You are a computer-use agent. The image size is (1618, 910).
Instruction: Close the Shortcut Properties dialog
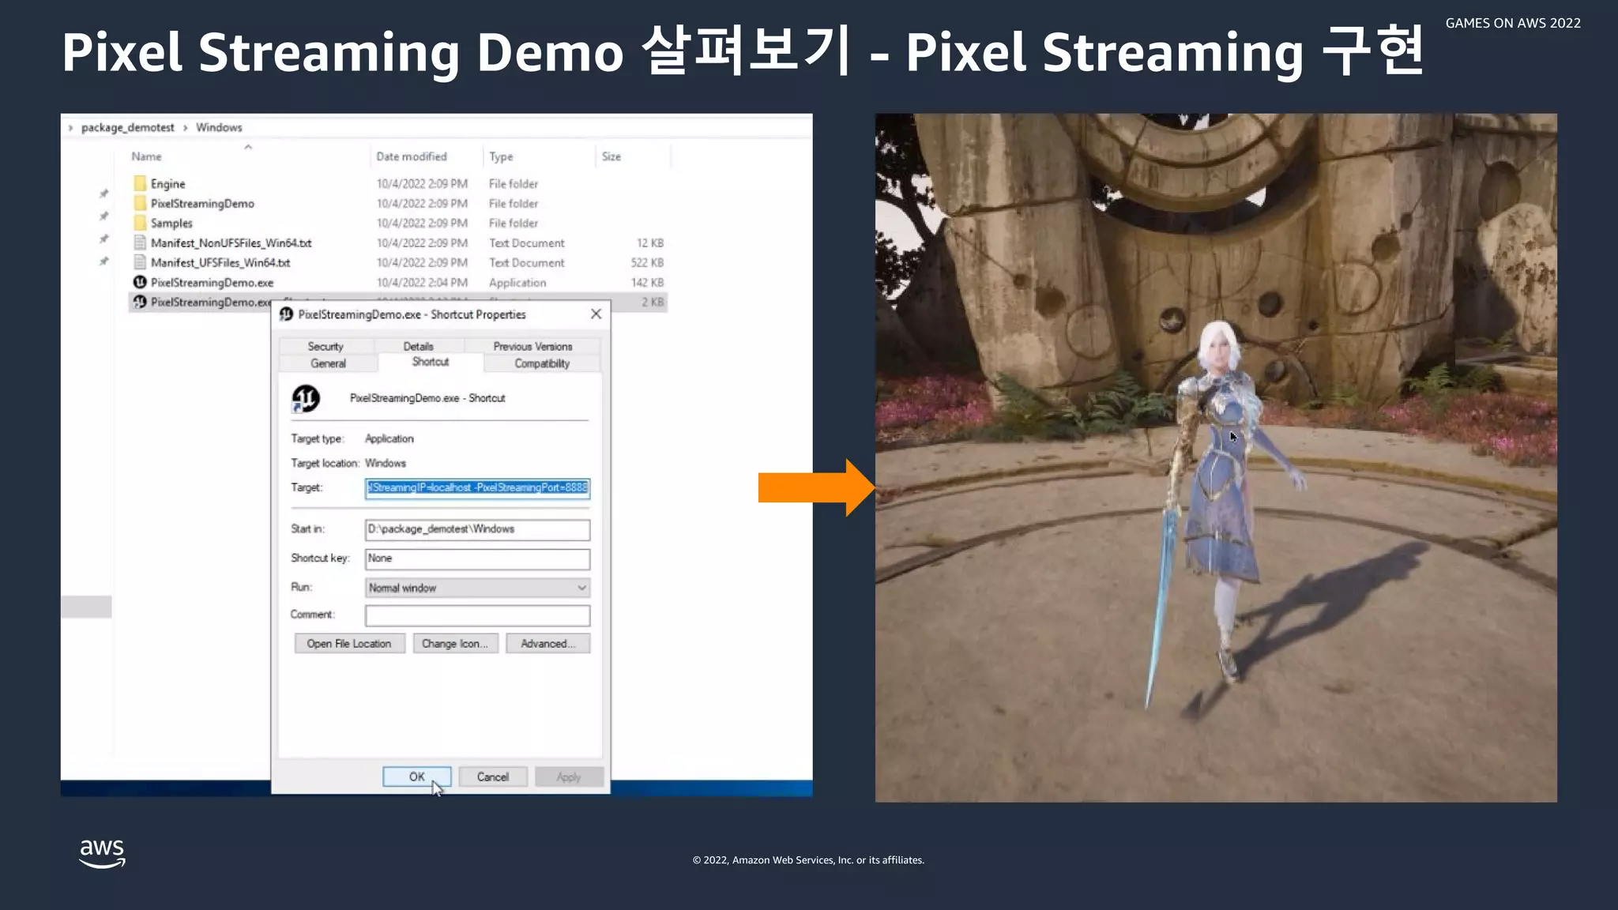[596, 314]
